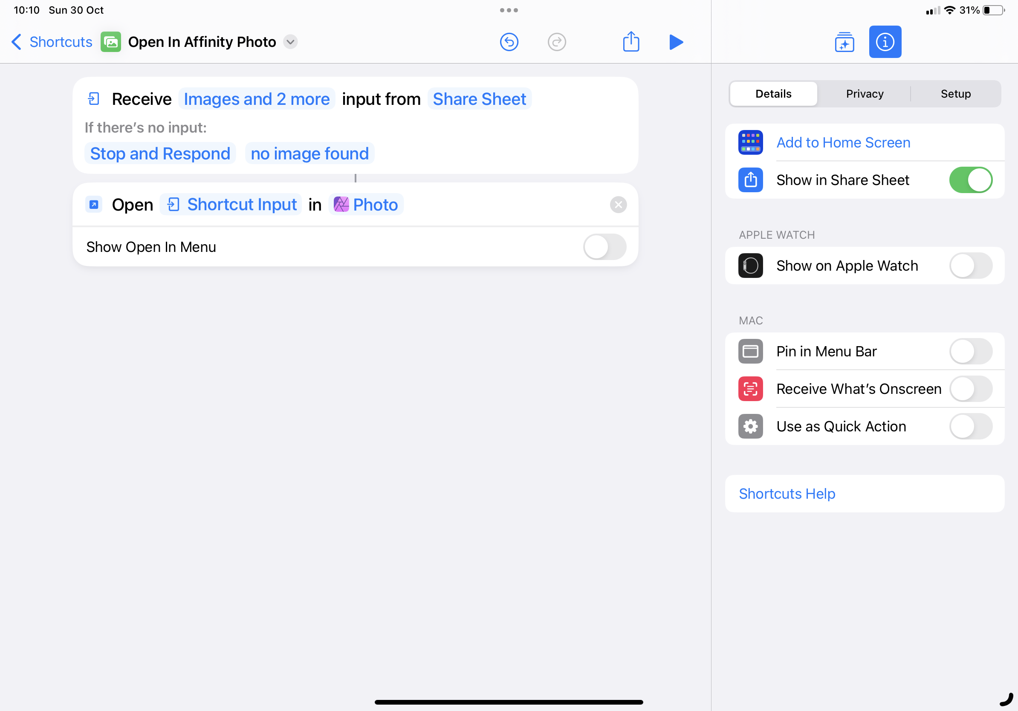This screenshot has height=711, width=1018.
Task: Switch to the Privacy tab
Action: tap(865, 93)
